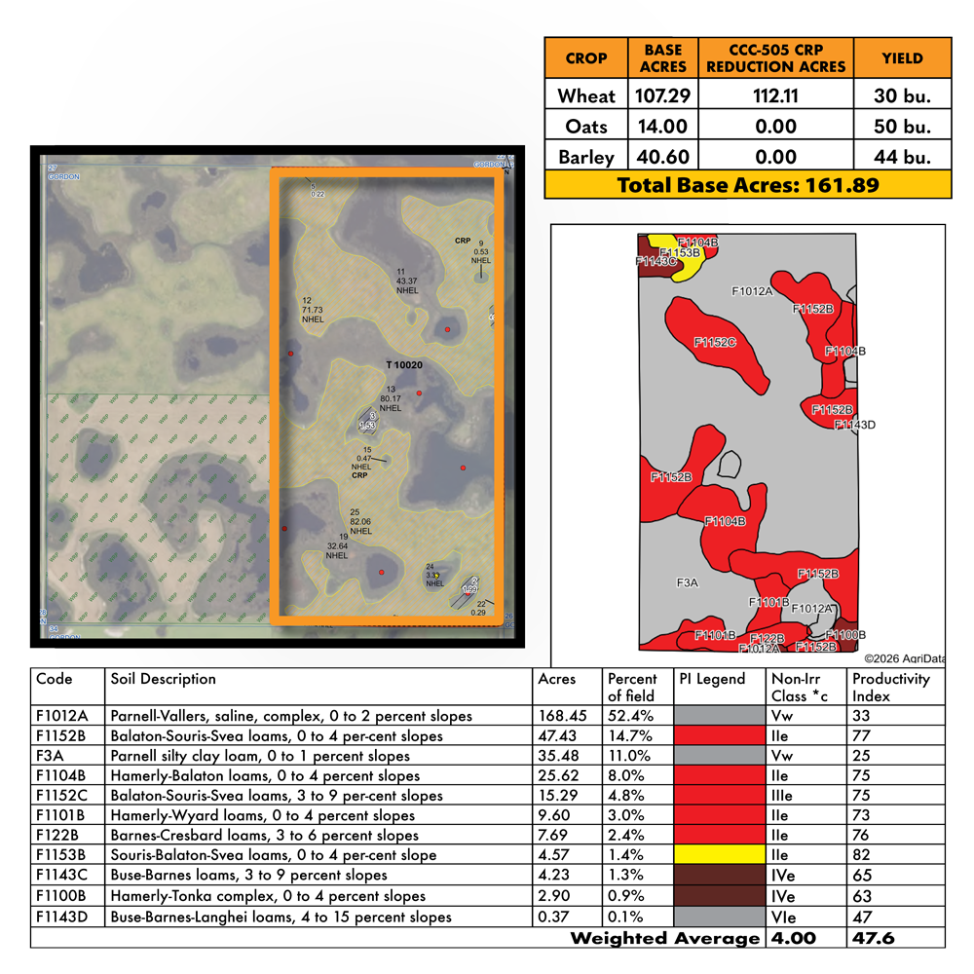Click Hamerly-Tonka complex description

pos(268,896)
